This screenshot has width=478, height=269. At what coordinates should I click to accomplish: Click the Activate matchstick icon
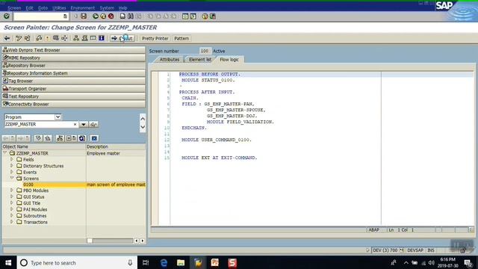tap(47, 38)
